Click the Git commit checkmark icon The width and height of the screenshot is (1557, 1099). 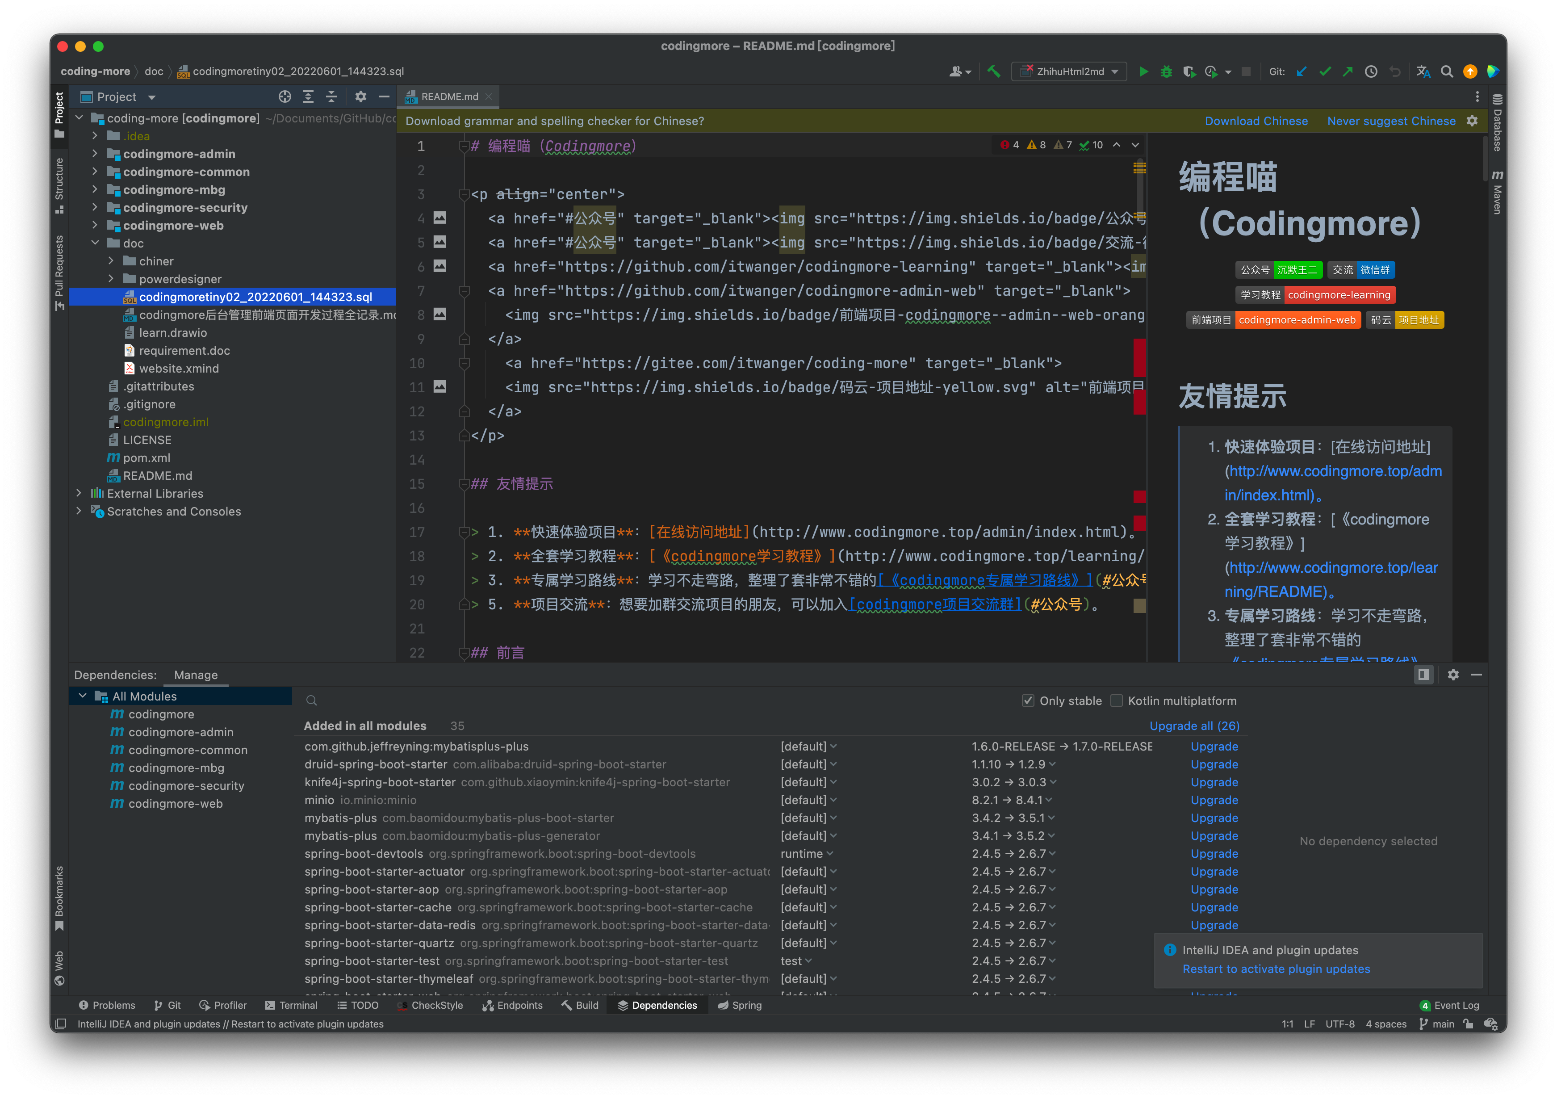pyautogui.click(x=1324, y=71)
